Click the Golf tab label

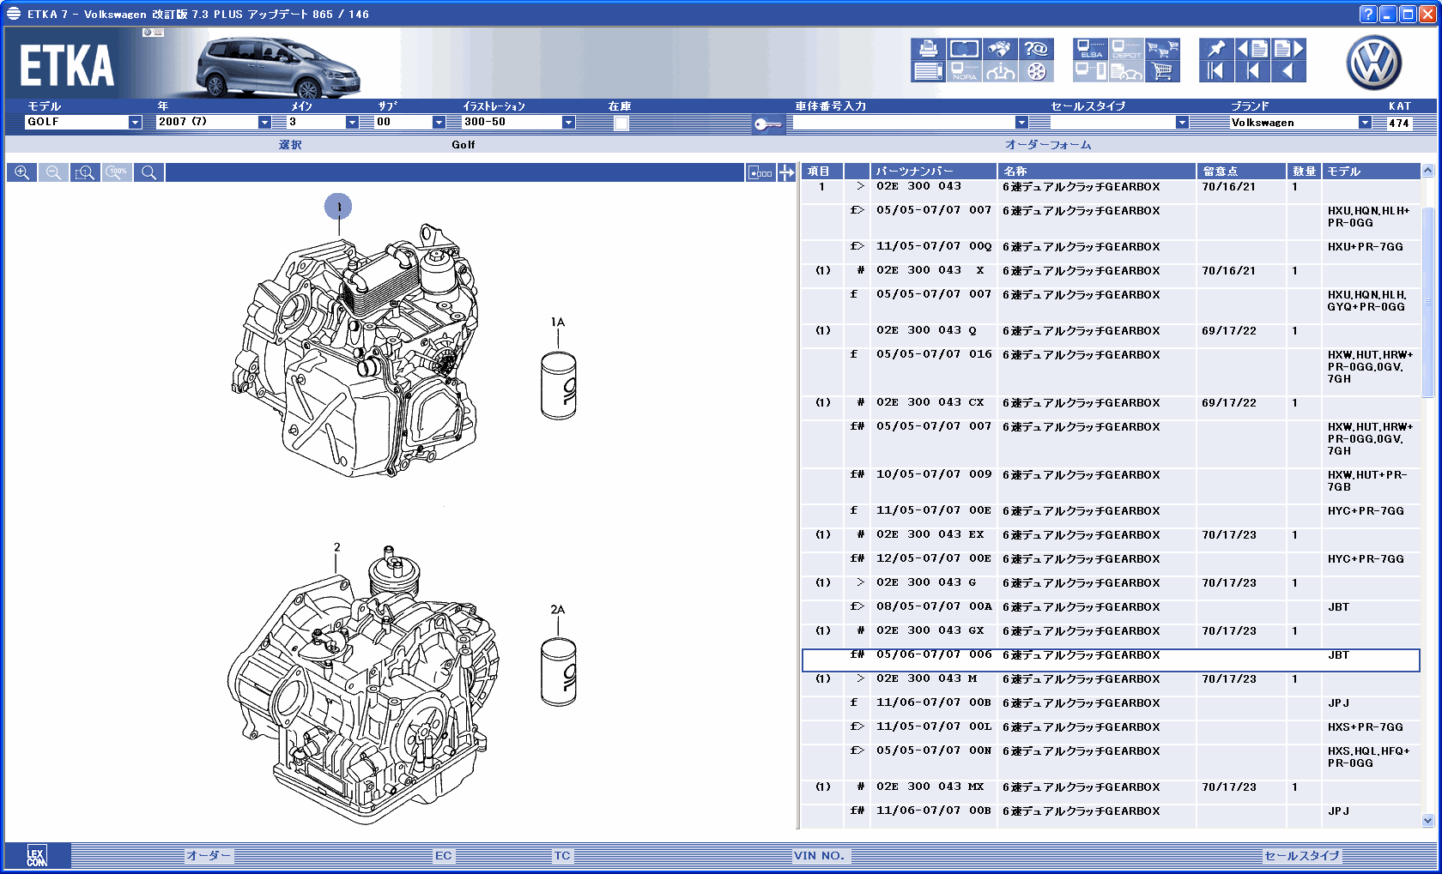463,145
